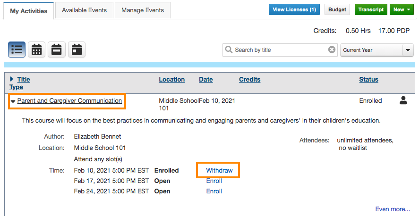
Task: Enroll in the Feb 17 slot
Action: (214, 181)
